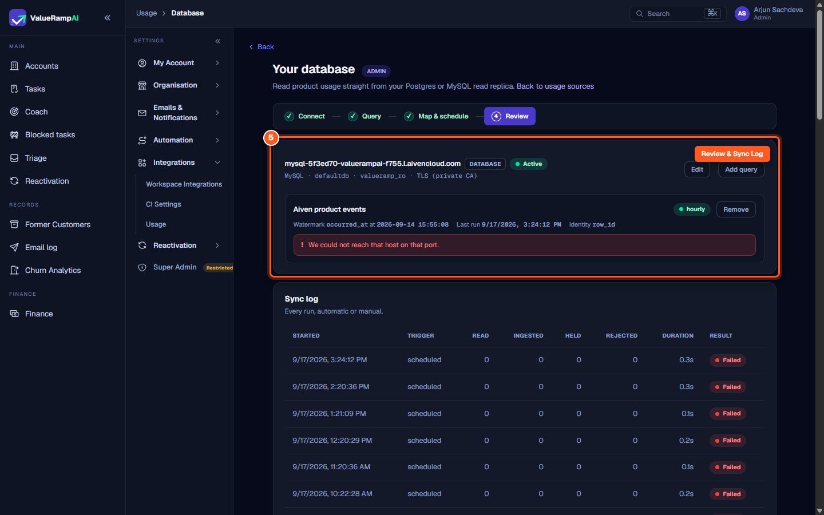This screenshot has height=515, width=824.
Task: Go to the Map & schedule step
Action: (x=437, y=116)
